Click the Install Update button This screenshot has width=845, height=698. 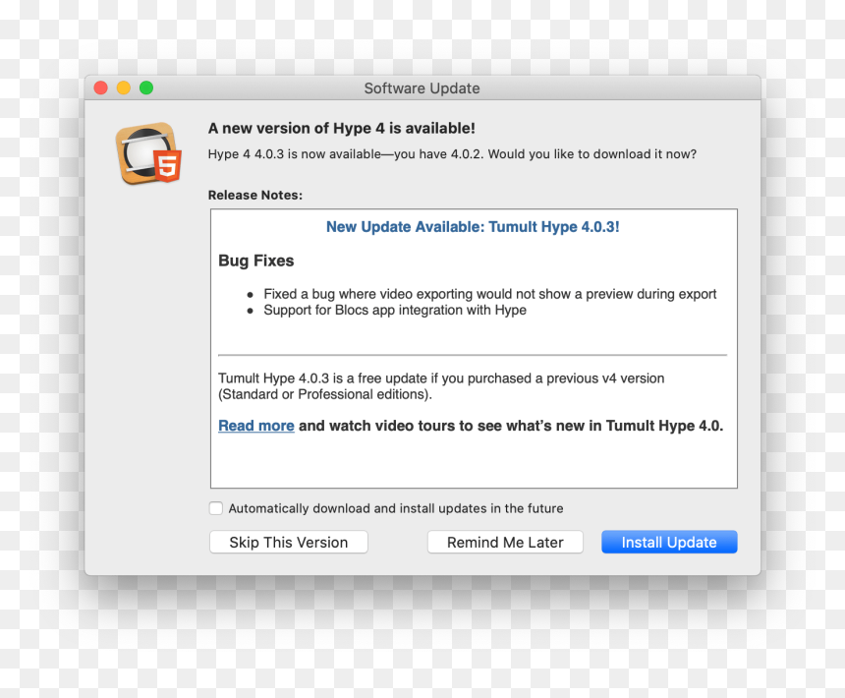[669, 542]
